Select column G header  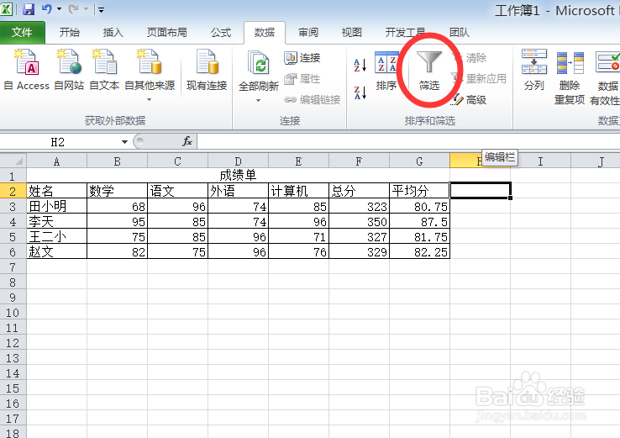click(419, 161)
